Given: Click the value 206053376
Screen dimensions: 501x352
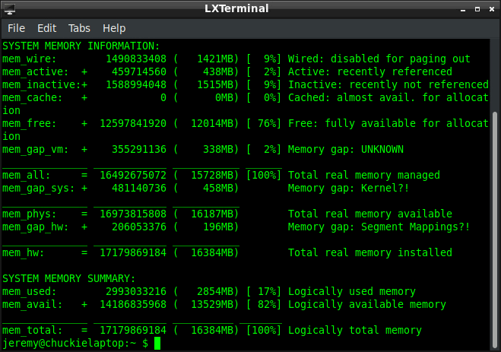Looking at the screenshot, I should [x=139, y=227].
